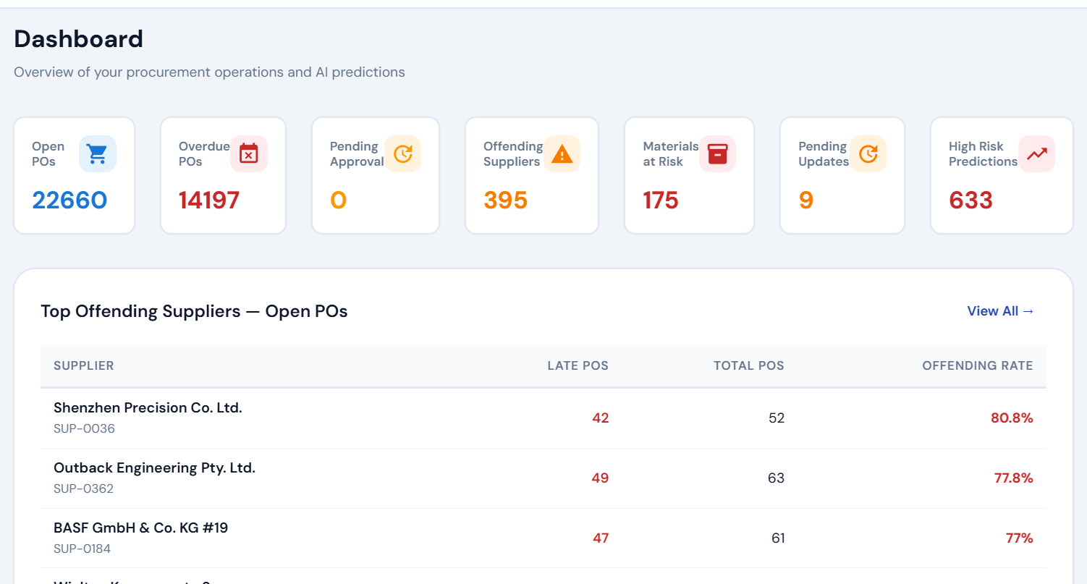Screen dimensions: 1087x584
Task: Sort by the OFFENDING RATE column header
Action: pyautogui.click(x=978, y=365)
